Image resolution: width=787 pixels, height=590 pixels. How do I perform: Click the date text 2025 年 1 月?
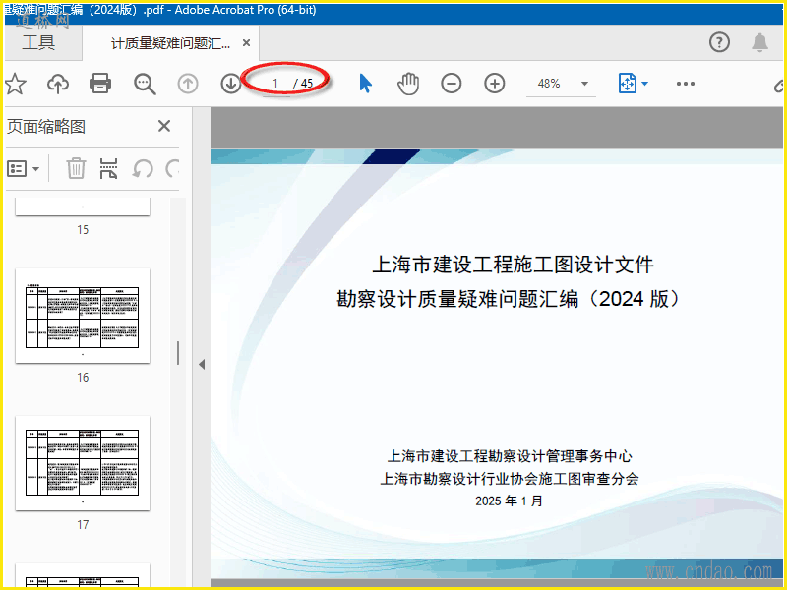click(x=509, y=501)
